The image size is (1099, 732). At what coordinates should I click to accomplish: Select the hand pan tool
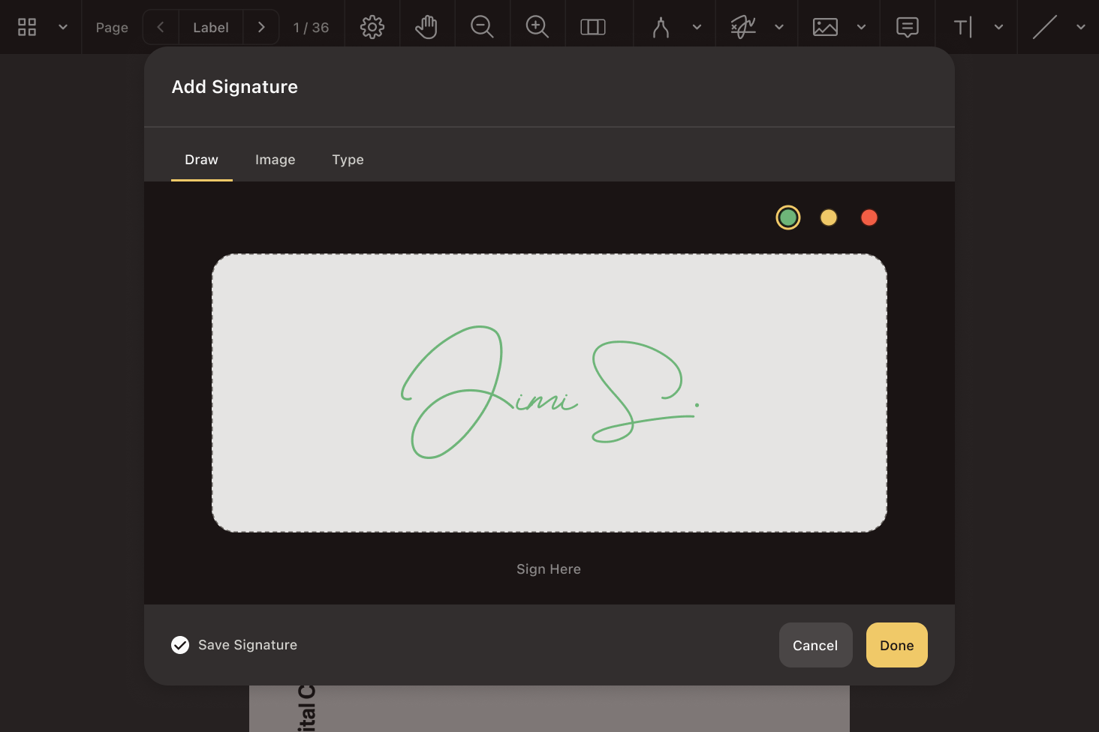(427, 25)
